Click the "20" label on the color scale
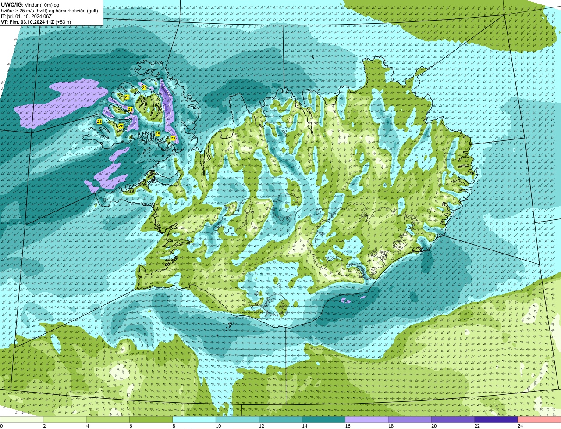This screenshot has width=561, height=429. coord(434,426)
